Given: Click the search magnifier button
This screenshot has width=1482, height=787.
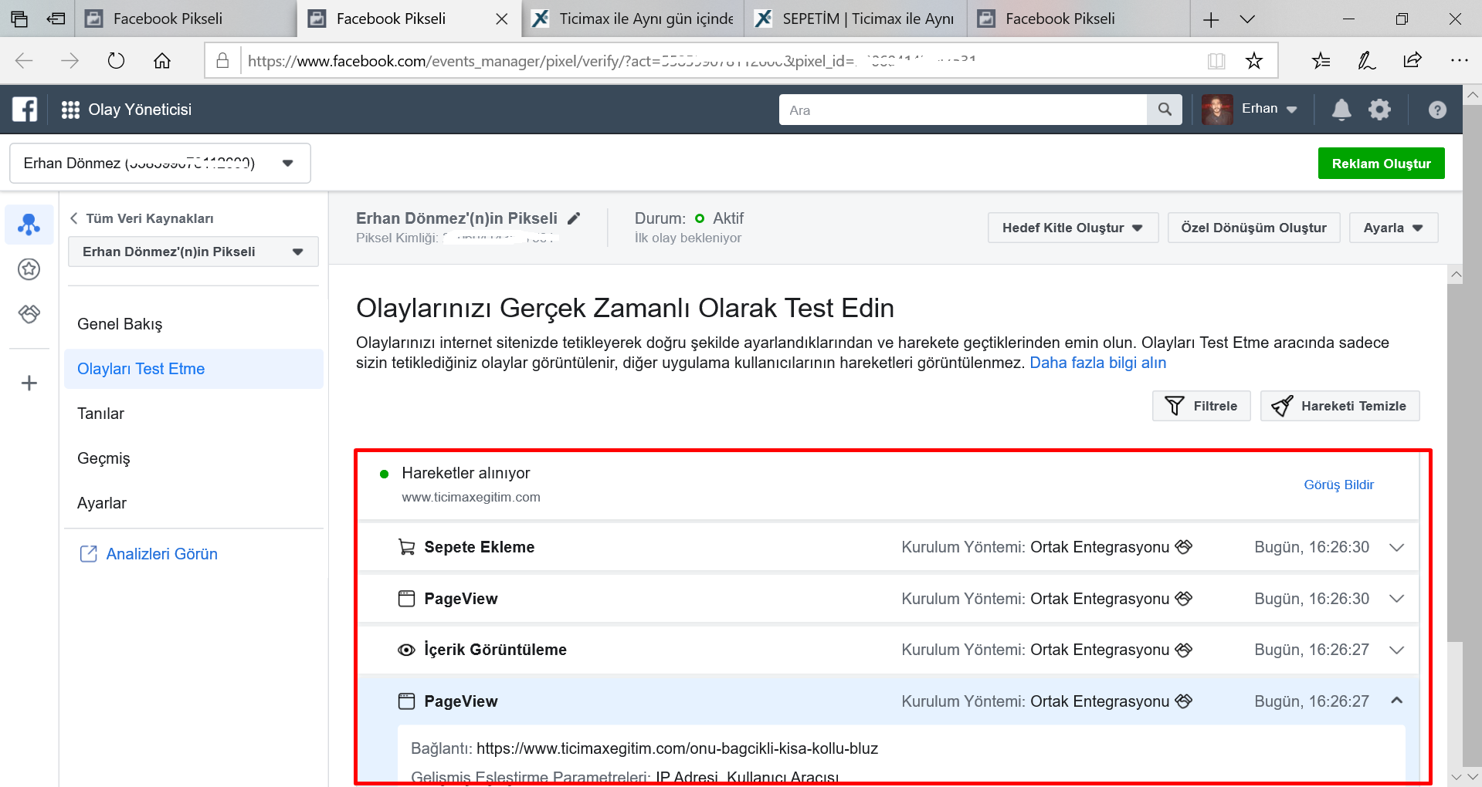Looking at the screenshot, I should [x=1165, y=110].
